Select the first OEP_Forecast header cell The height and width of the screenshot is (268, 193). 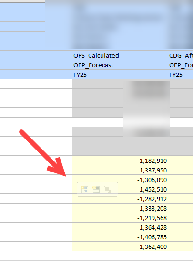120,65
